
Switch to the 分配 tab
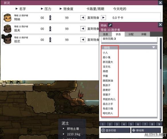click(131, 34)
